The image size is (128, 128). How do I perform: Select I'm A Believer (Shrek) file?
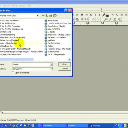[x=55, y=26]
